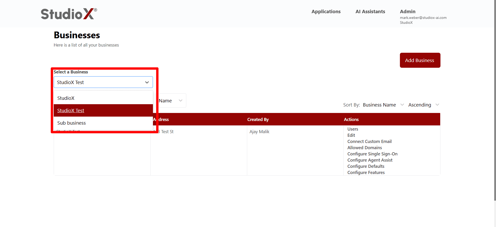Image resolution: width=496 pixels, height=227 pixels.
Task: Open Connect Custom Email
Action: 369,141
